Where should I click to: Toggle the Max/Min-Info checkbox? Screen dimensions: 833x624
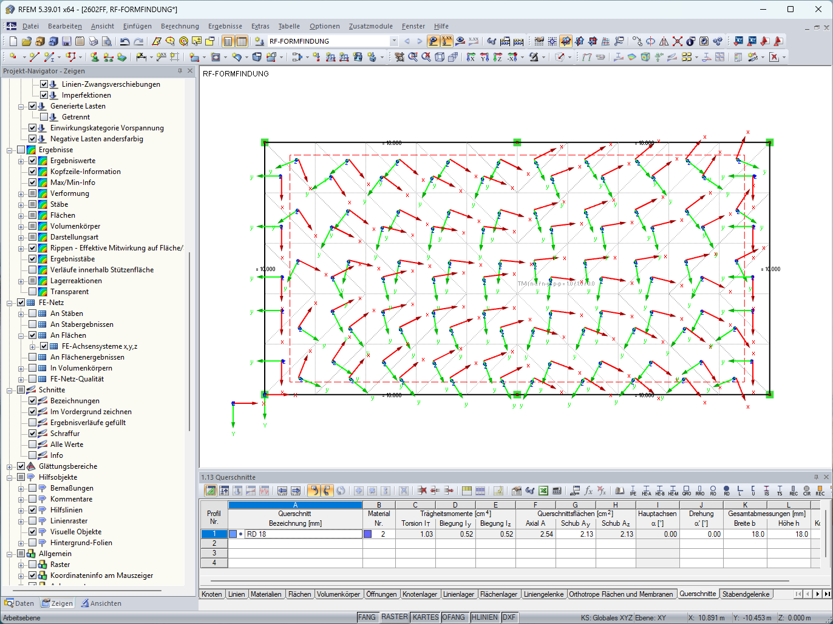click(32, 183)
